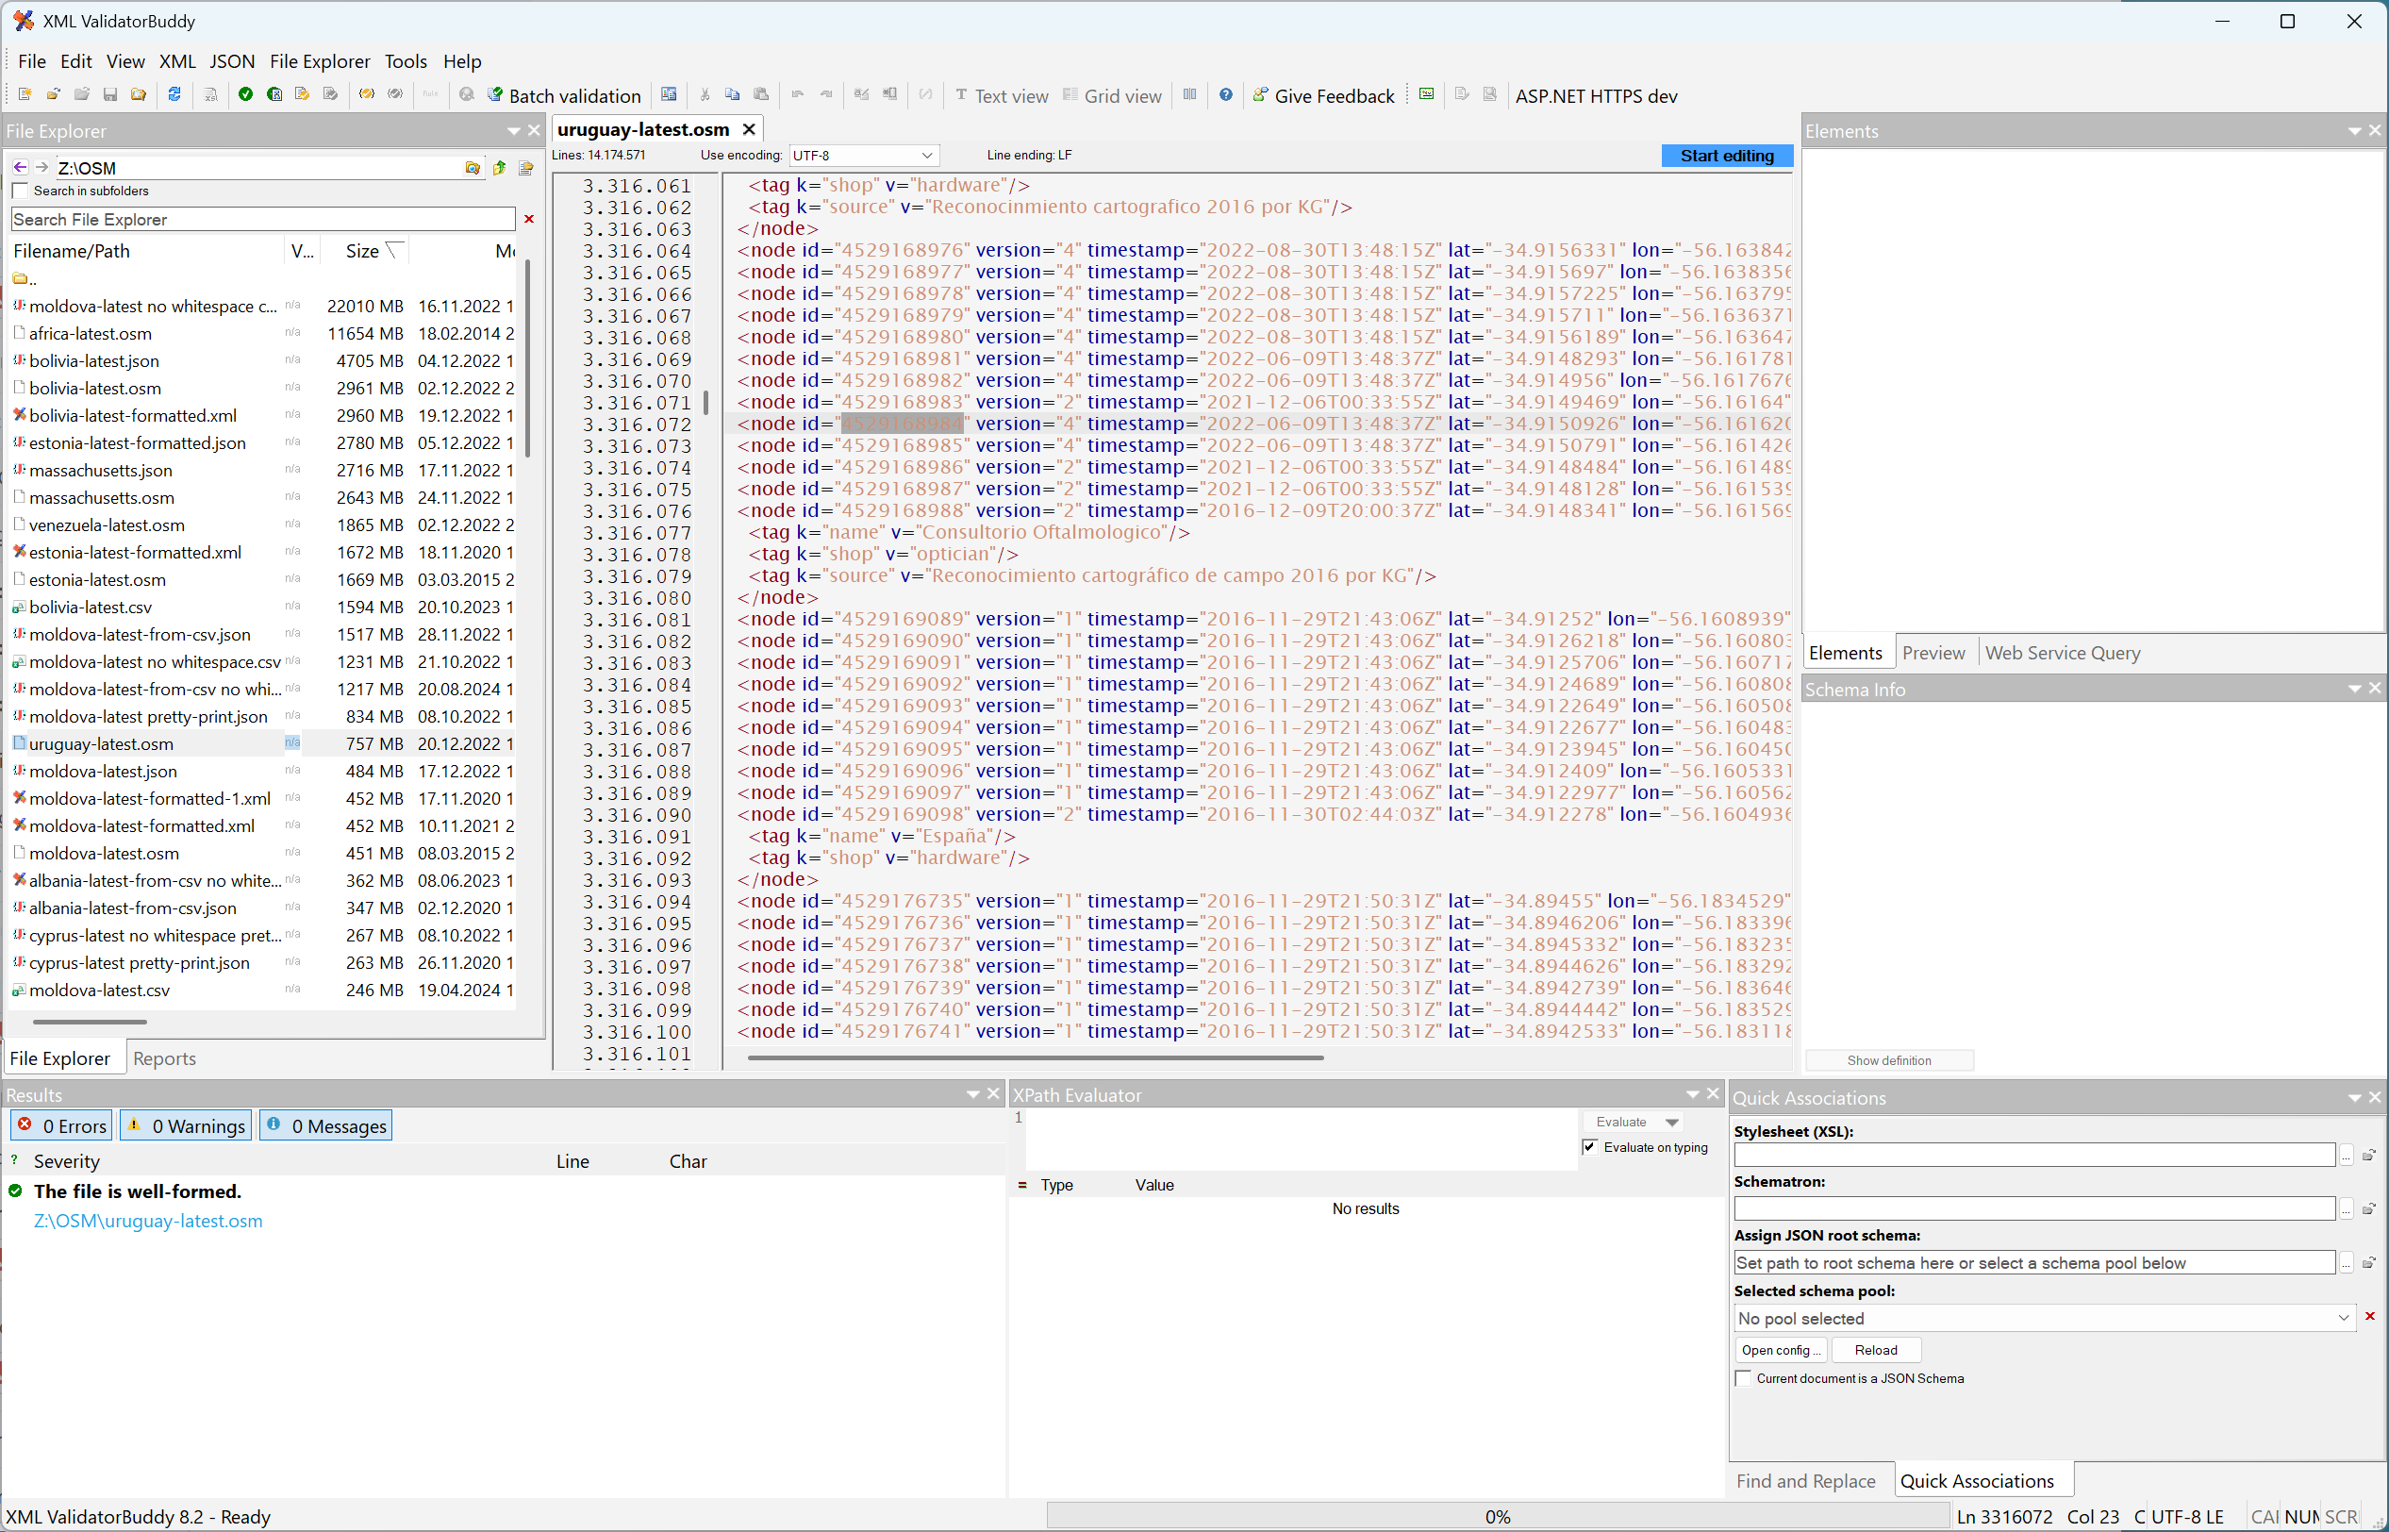
Task: Switch to the Web Service Query tab
Action: pos(2062,653)
